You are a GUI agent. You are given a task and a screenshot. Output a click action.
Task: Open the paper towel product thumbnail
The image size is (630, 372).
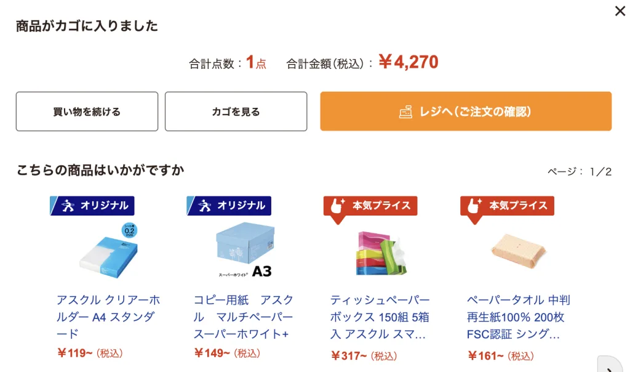coord(518,249)
